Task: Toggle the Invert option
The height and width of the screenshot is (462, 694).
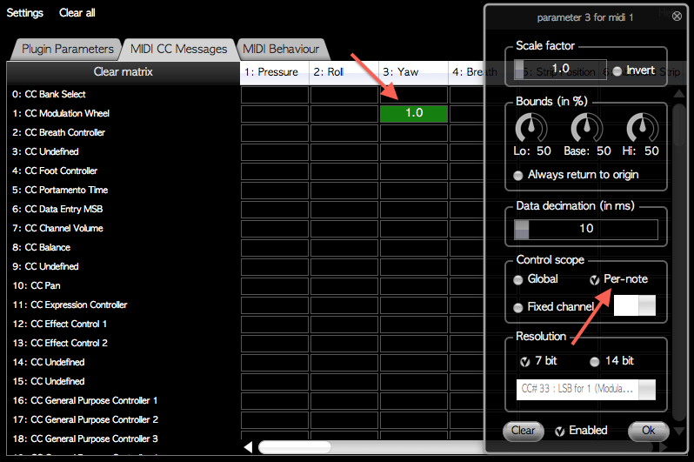Action: 635,70
